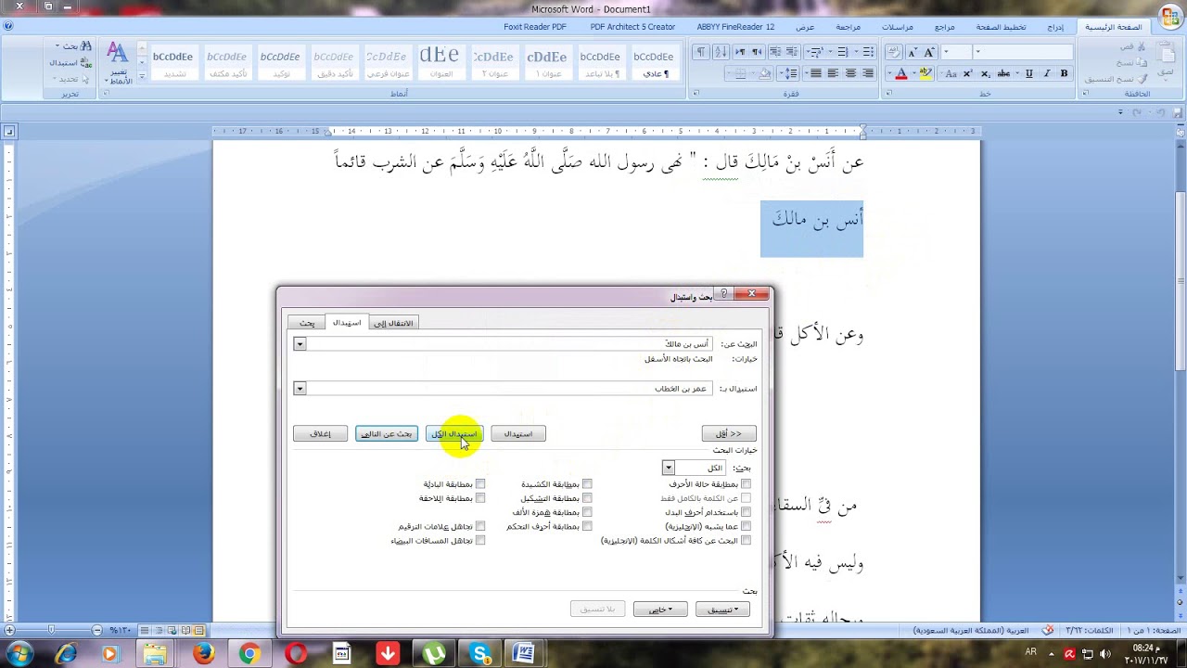This screenshot has width=1187, height=668.
Task: Open the 'إدراج' ribbon tab
Action: click(1055, 27)
